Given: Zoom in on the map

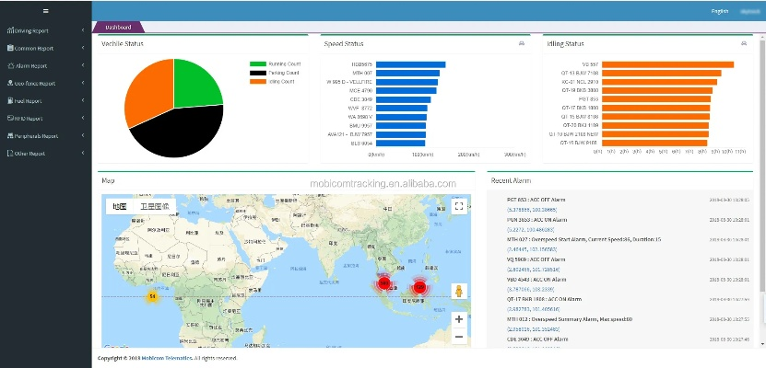Looking at the screenshot, I should [x=458, y=319].
